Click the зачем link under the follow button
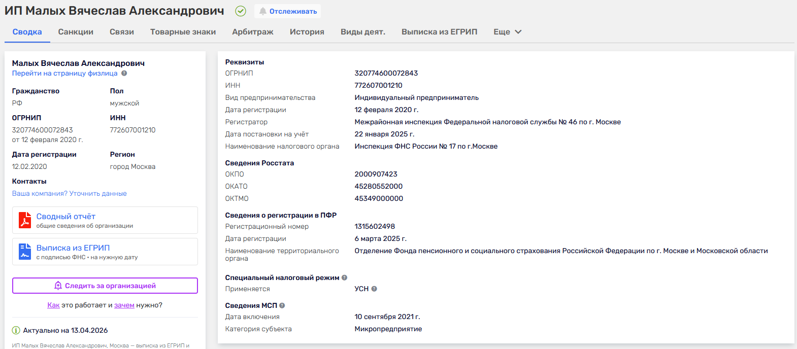Viewport: 797px width, 349px height. click(124, 305)
